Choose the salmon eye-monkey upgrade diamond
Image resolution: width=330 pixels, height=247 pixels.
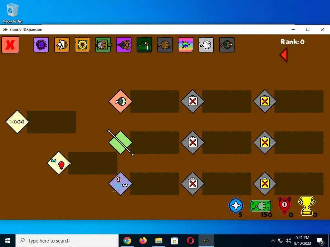coord(121,101)
